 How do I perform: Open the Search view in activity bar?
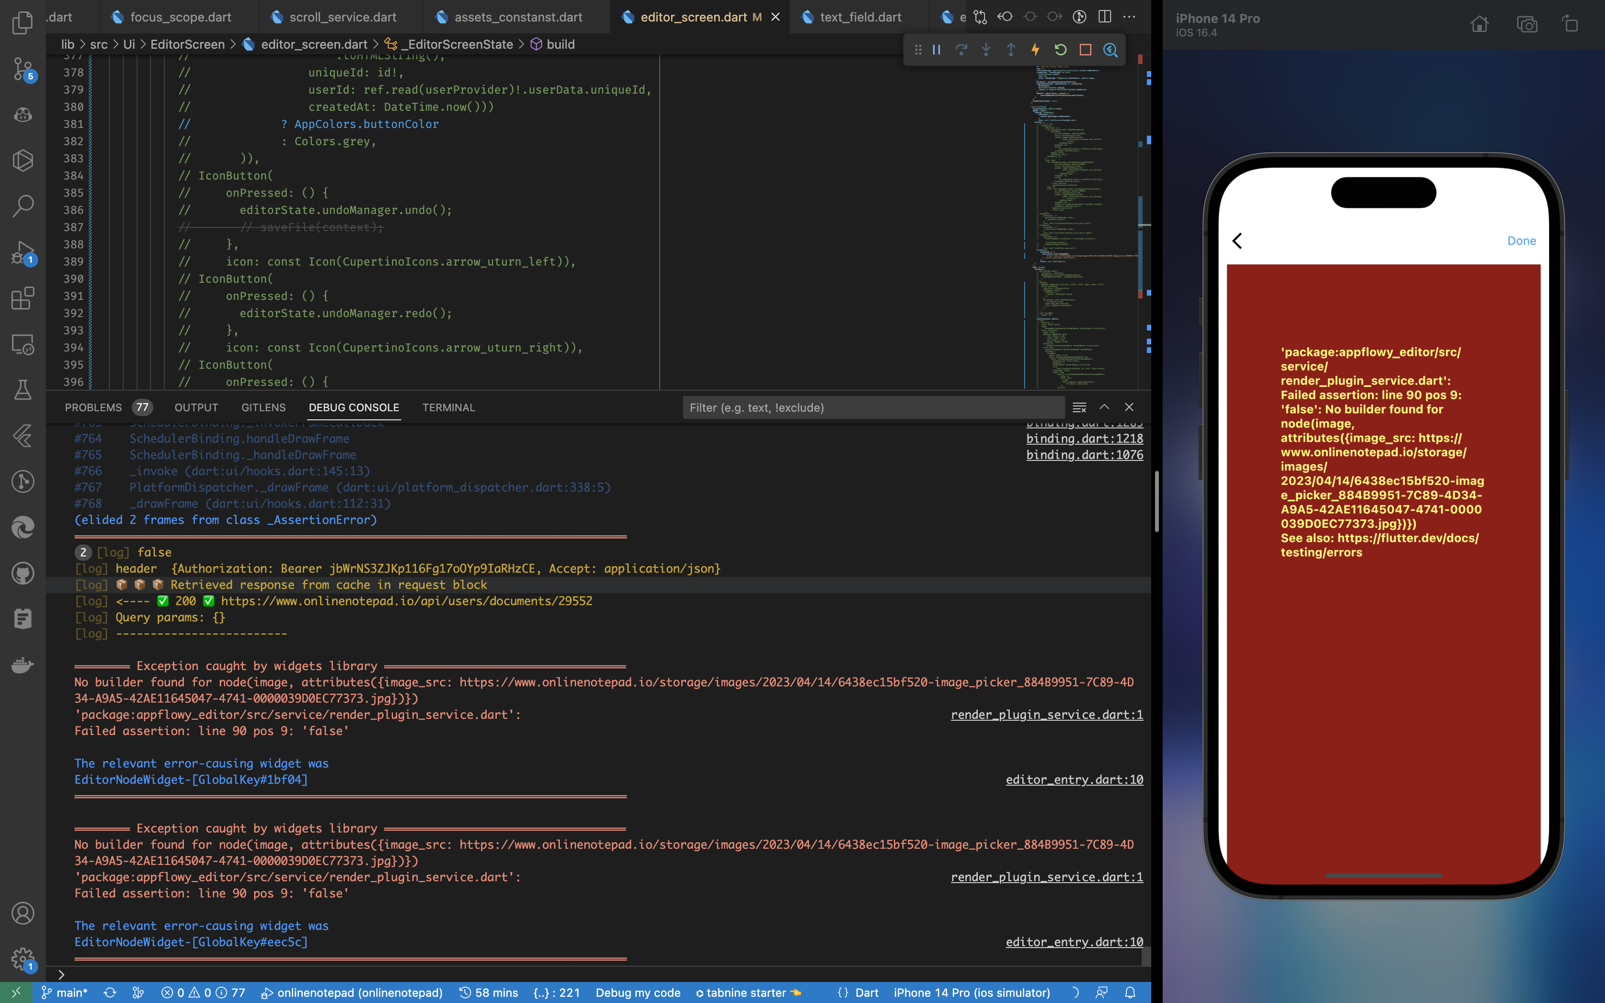coord(22,206)
